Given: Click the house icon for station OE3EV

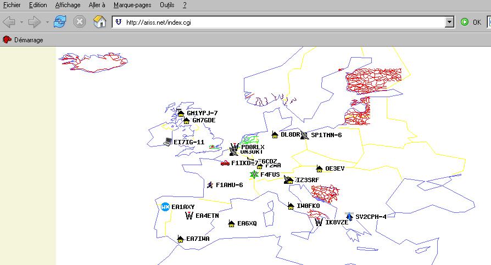Looking at the screenshot, I should pyautogui.click(x=319, y=169).
